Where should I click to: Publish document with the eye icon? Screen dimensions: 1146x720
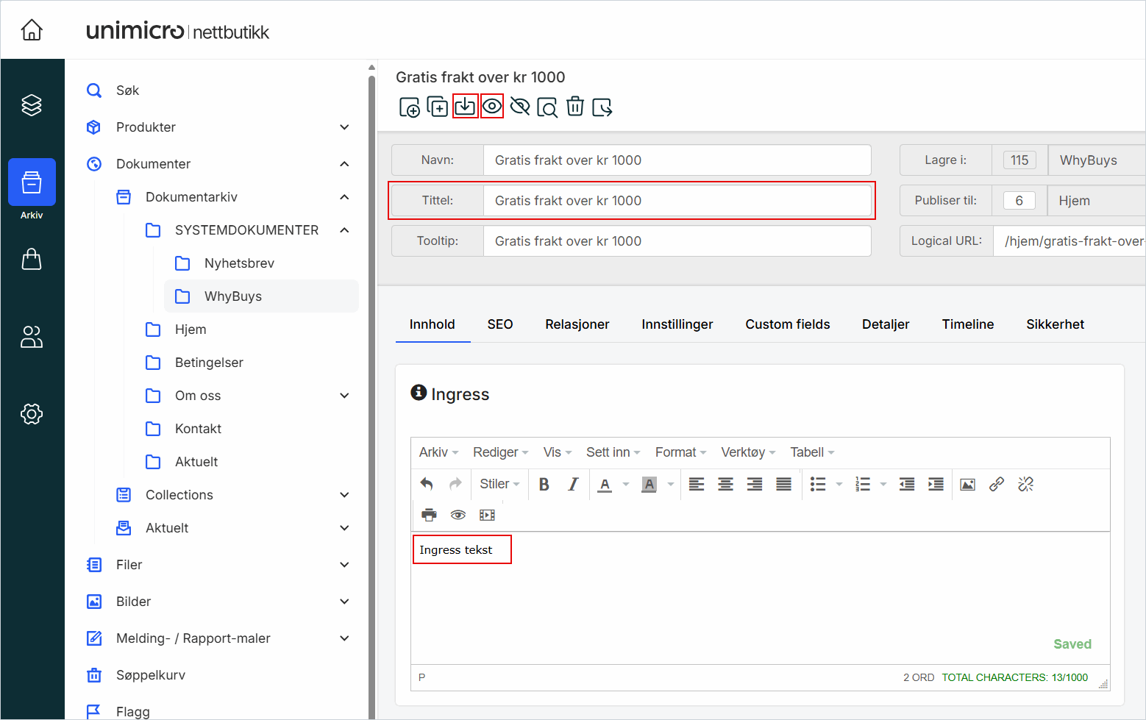tap(492, 107)
